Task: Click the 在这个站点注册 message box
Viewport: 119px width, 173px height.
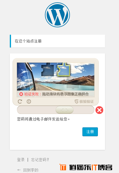Action: click(57, 41)
